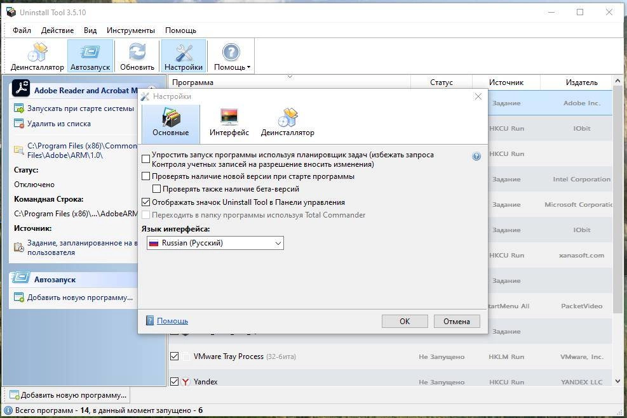Select the VMware Tray Process row
This screenshot has width=627, height=418.
[x=390, y=356]
